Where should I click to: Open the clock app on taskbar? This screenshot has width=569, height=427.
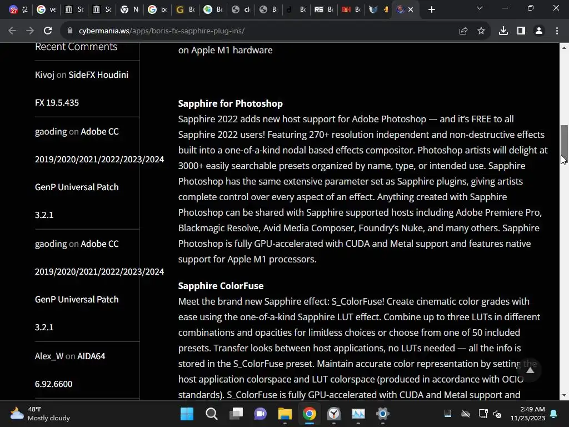click(x=334, y=414)
